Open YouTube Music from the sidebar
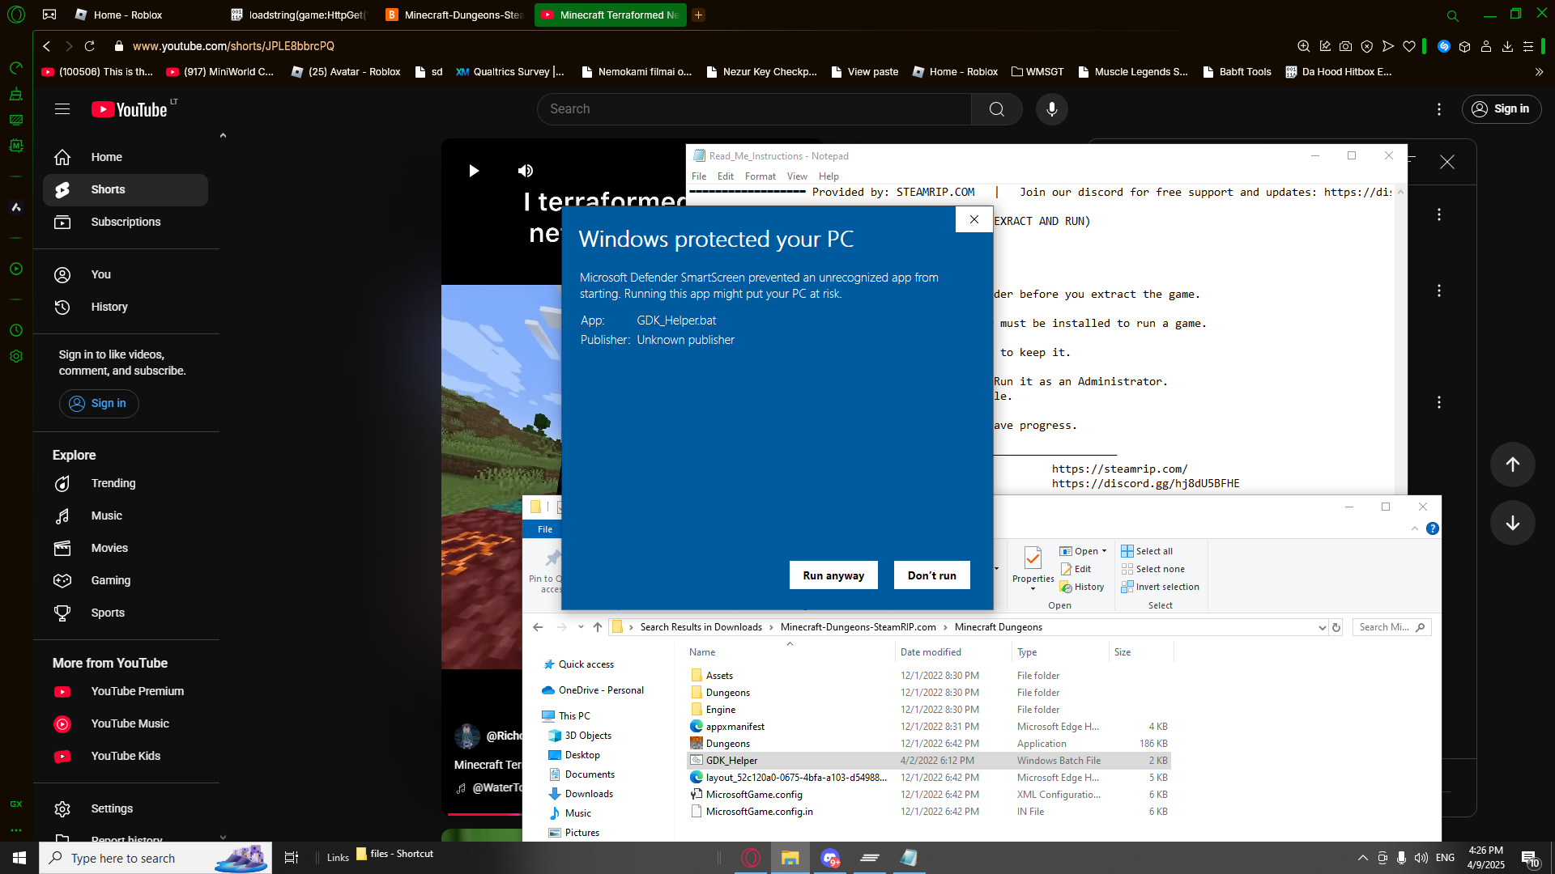This screenshot has height=874, width=1555. 126,723
